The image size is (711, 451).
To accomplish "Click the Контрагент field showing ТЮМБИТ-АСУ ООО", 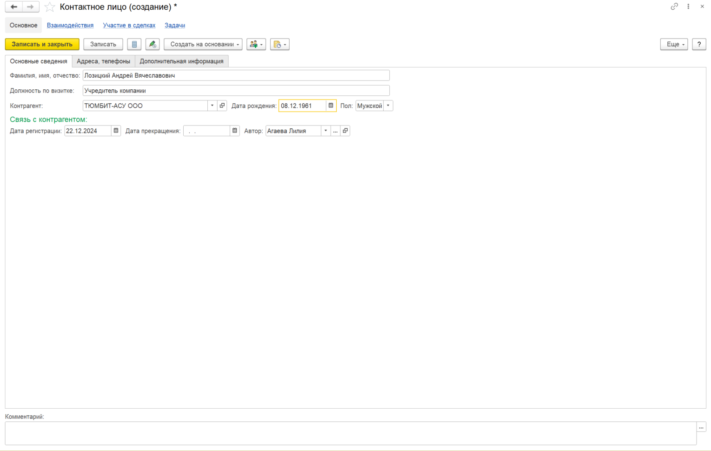I will 145,106.
